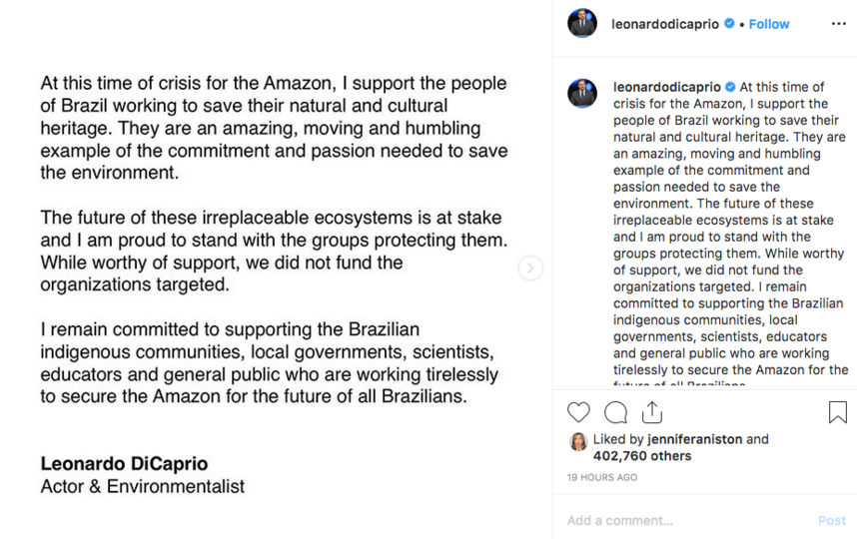Open jenniferaniston's small avatar by likes
Screen dimensions: 857x539
578,441
